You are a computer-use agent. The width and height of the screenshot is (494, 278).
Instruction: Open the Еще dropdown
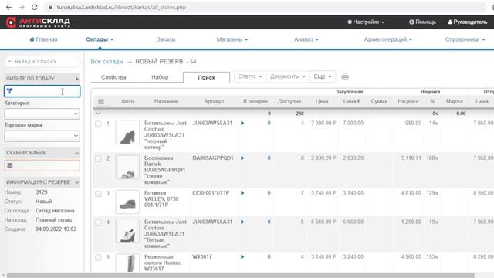323,76
